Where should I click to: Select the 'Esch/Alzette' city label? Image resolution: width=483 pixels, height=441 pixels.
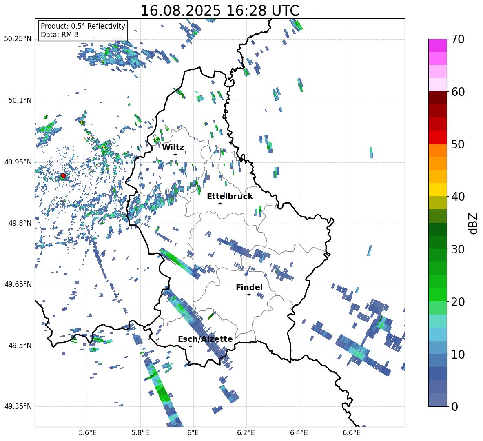coord(205,339)
